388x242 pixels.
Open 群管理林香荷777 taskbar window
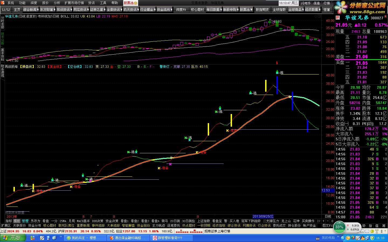pyautogui.click(x=172, y=238)
